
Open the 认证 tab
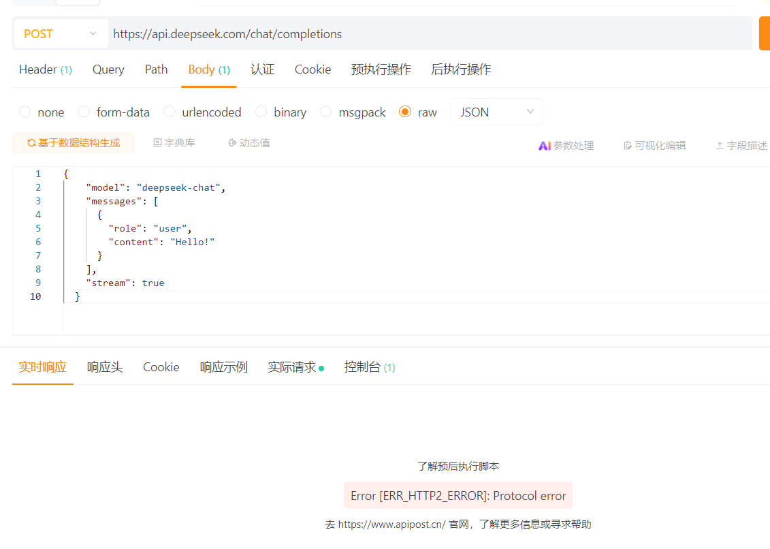(262, 69)
